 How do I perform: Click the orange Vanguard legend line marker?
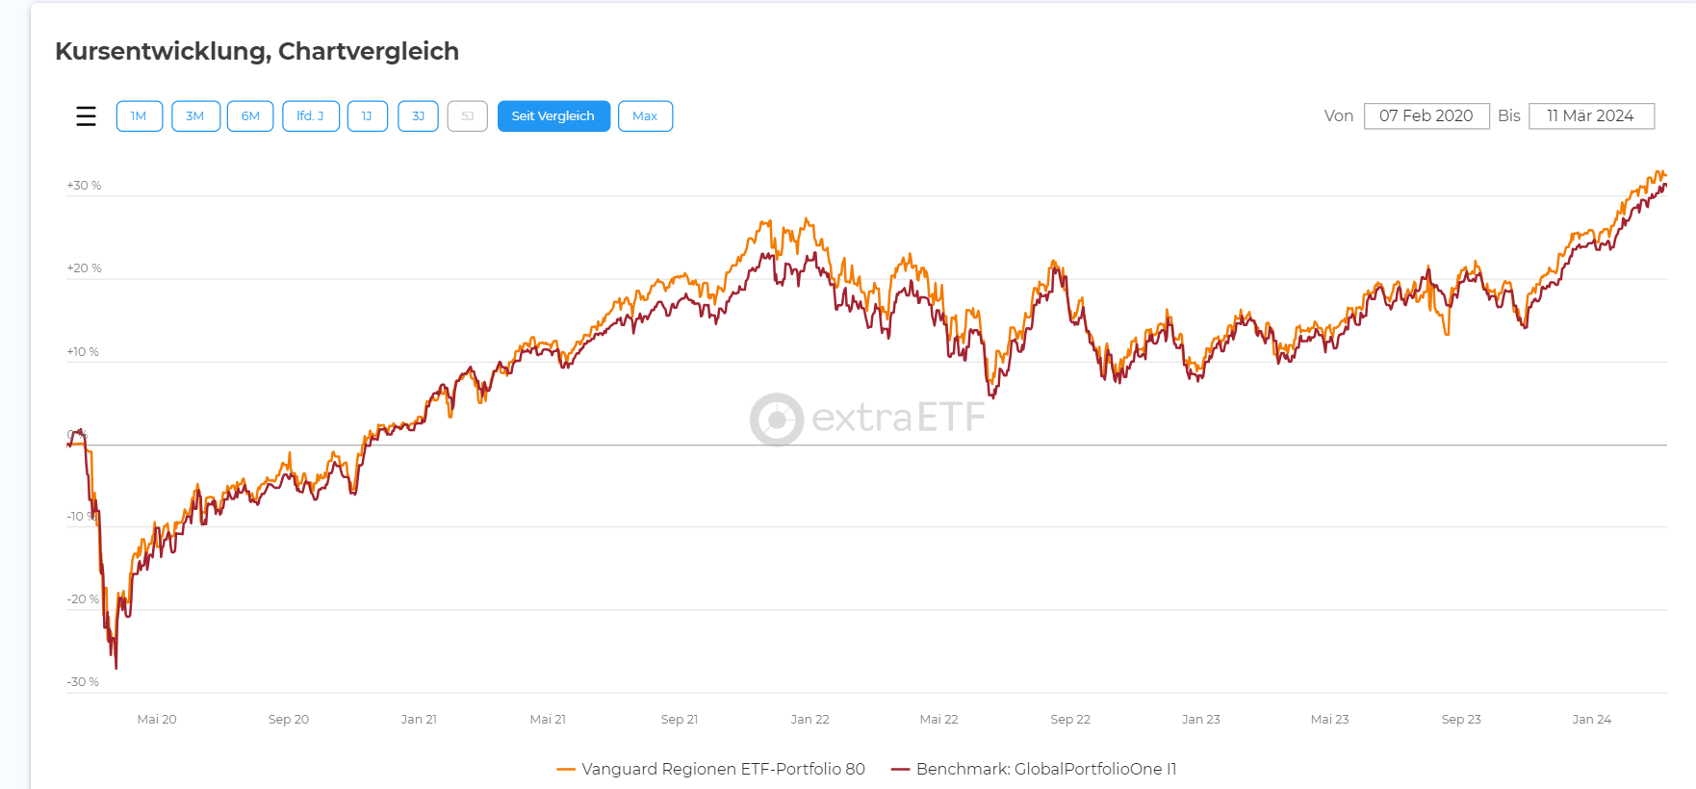(x=566, y=770)
